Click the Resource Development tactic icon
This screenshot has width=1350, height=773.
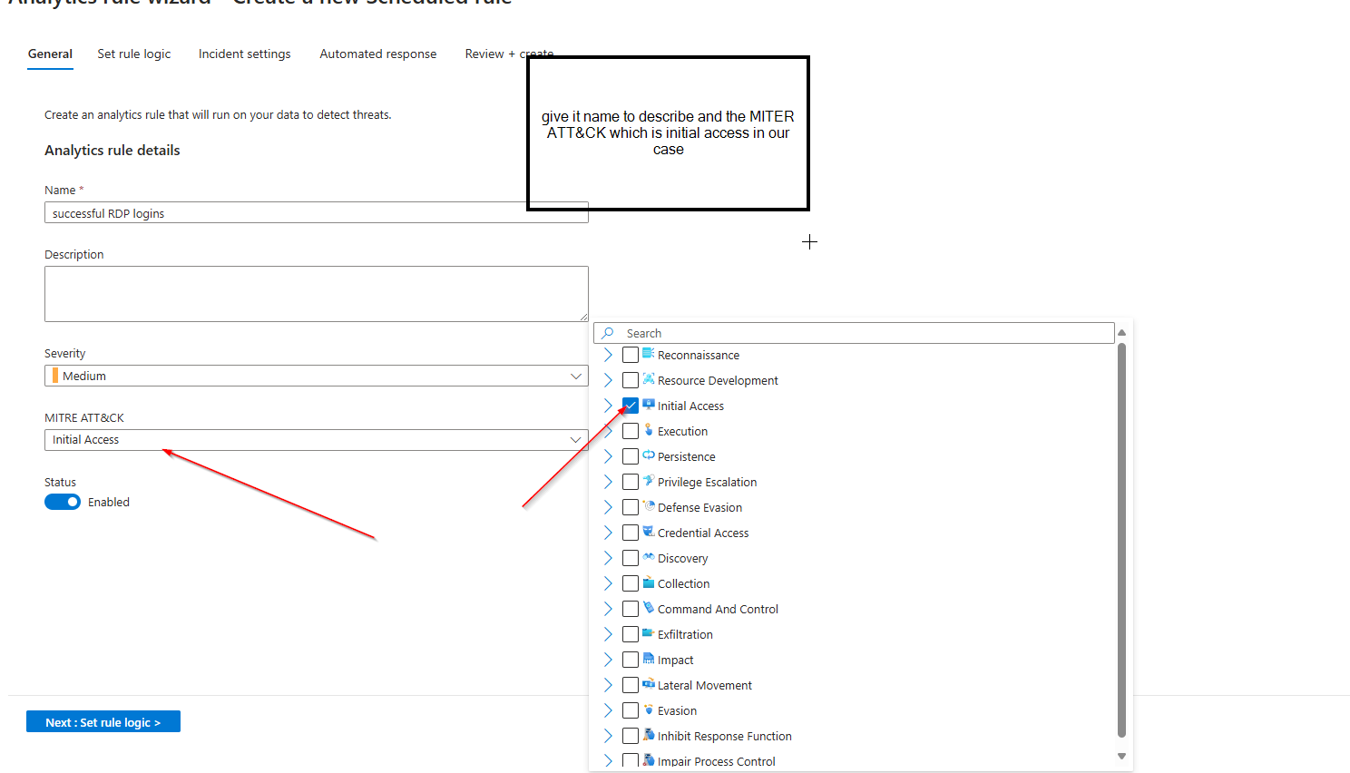[649, 379]
